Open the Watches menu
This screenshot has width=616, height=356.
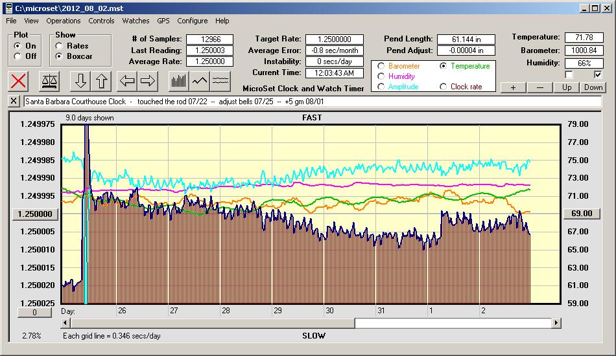coord(136,21)
